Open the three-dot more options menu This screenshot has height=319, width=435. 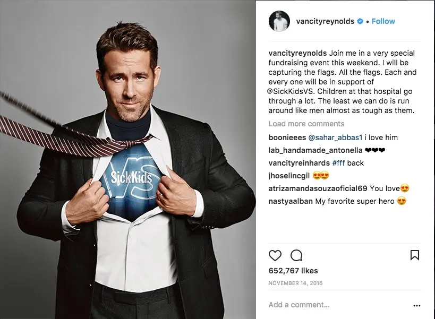pos(417,306)
